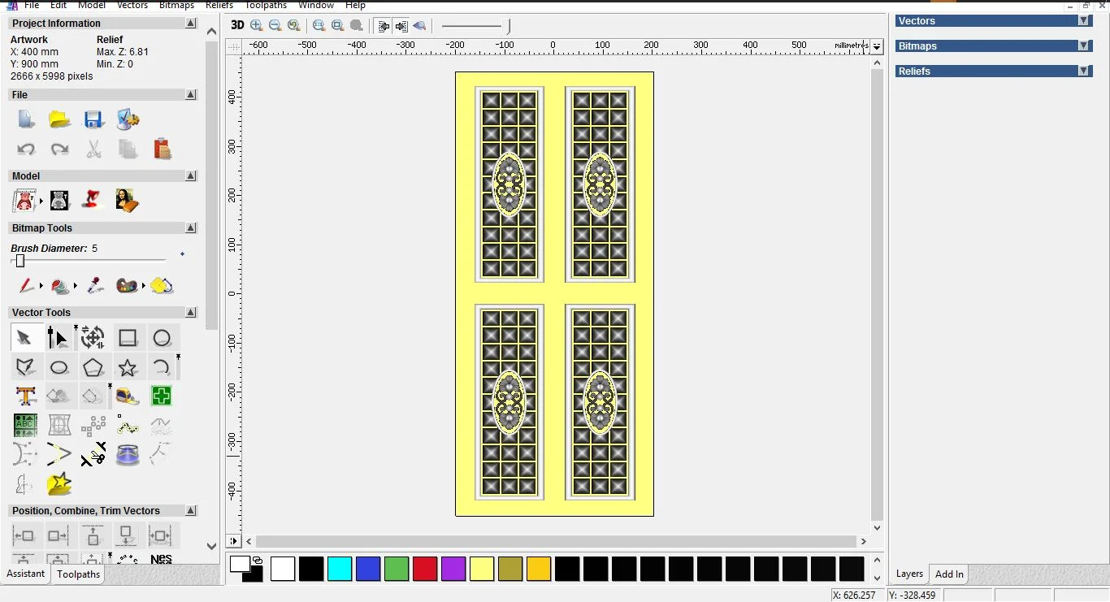The height and width of the screenshot is (602, 1110).
Task: Open the File menu
Action: click(x=32, y=6)
